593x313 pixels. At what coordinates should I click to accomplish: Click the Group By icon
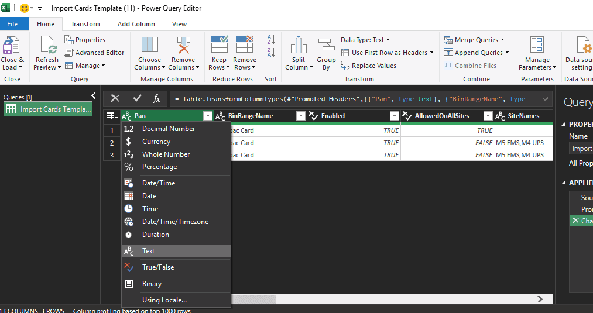(x=326, y=46)
